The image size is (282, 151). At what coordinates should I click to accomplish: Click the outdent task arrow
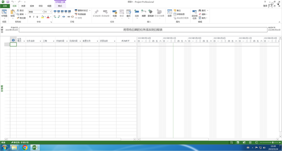pos(55,17)
